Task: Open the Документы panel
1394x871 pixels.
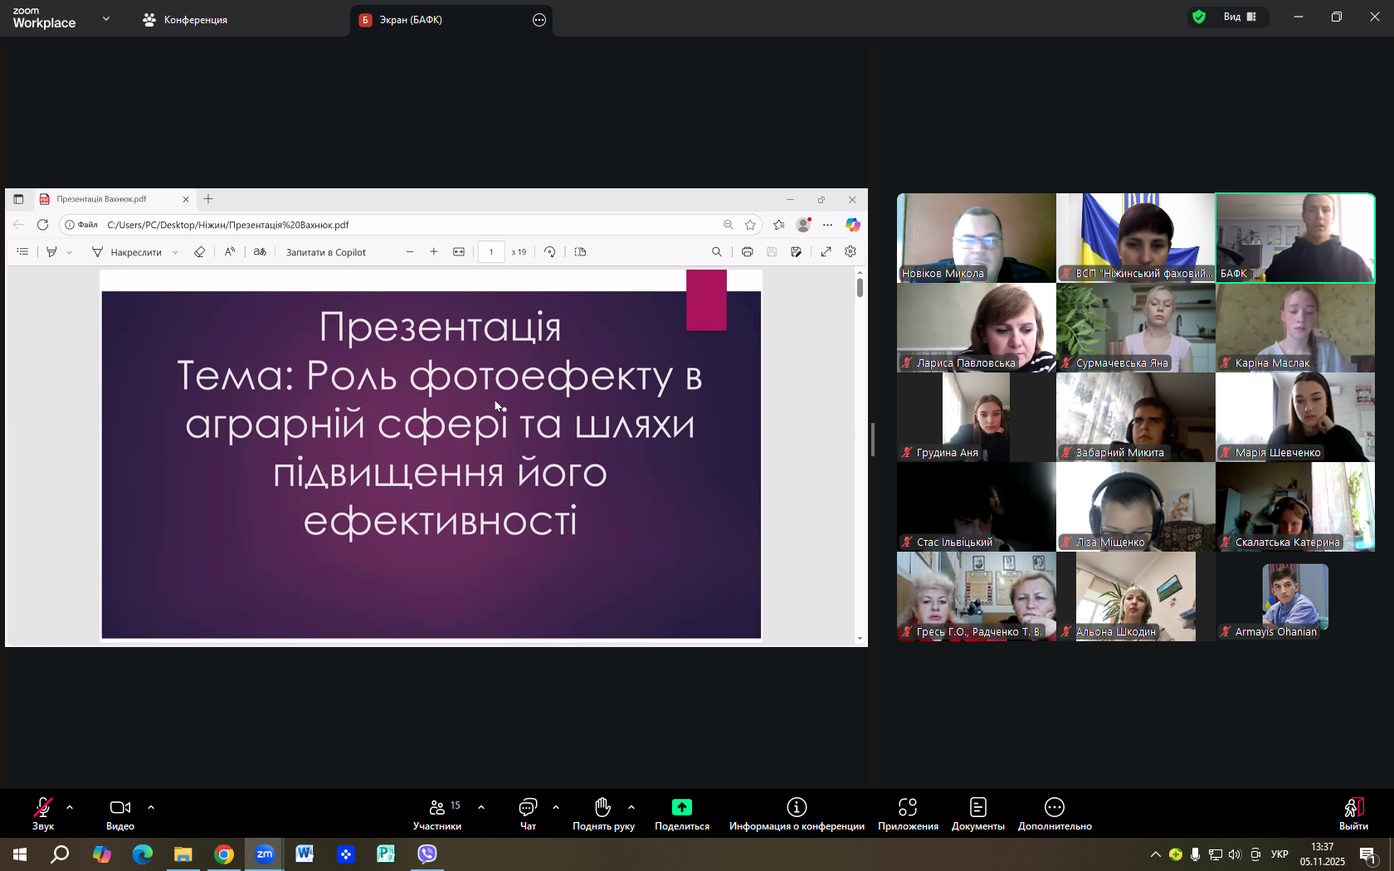Action: pyautogui.click(x=977, y=813)
